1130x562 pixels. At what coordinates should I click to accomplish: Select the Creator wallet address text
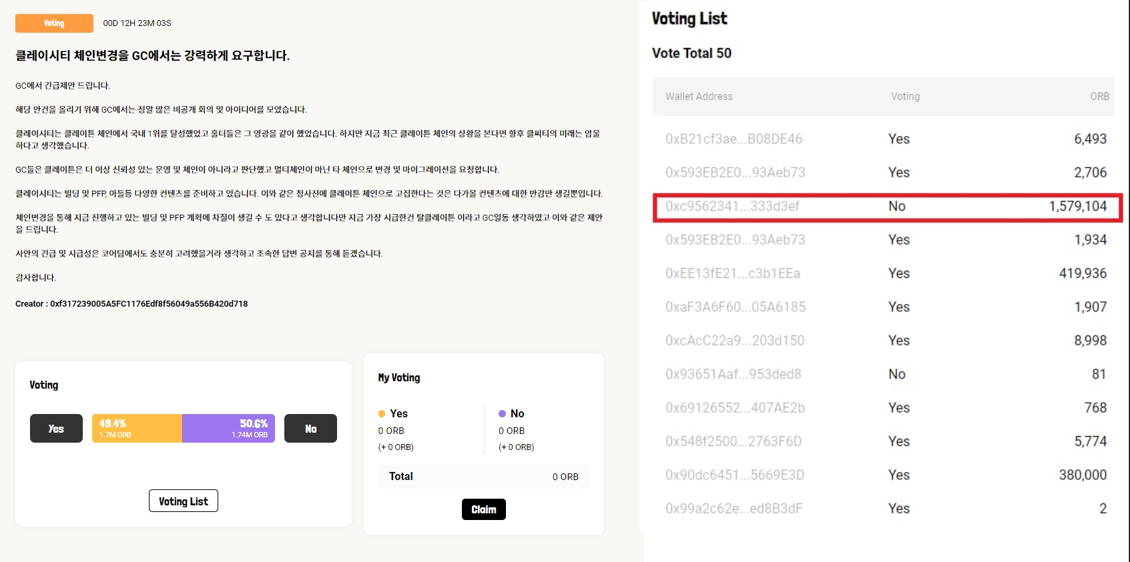(x=148, y=304)
